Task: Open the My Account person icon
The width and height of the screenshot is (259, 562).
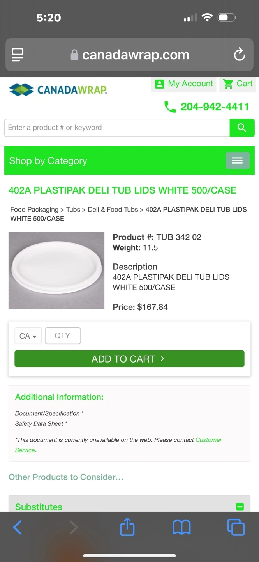Action: [160, 84]
